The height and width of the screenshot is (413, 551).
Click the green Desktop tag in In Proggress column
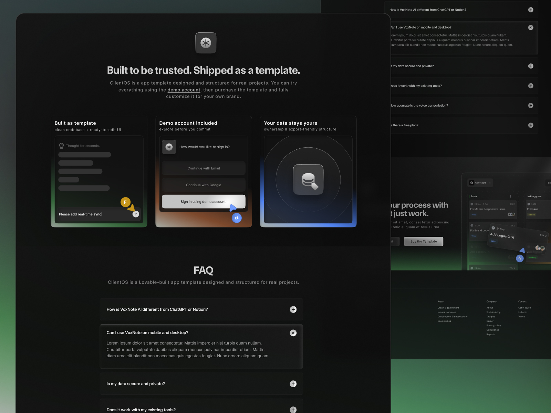click(532, 257)
